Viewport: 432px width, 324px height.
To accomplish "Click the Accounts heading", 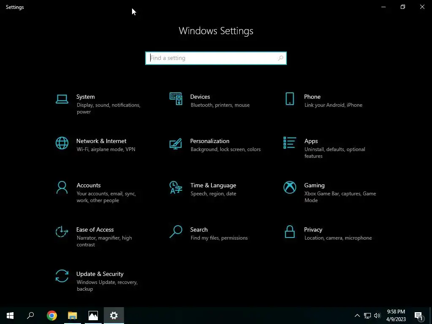I will 89,186.
